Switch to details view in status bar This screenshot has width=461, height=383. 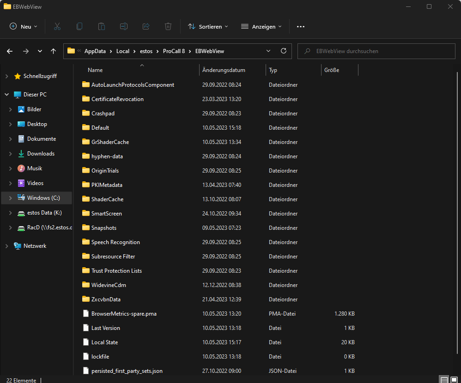(444, 380)
